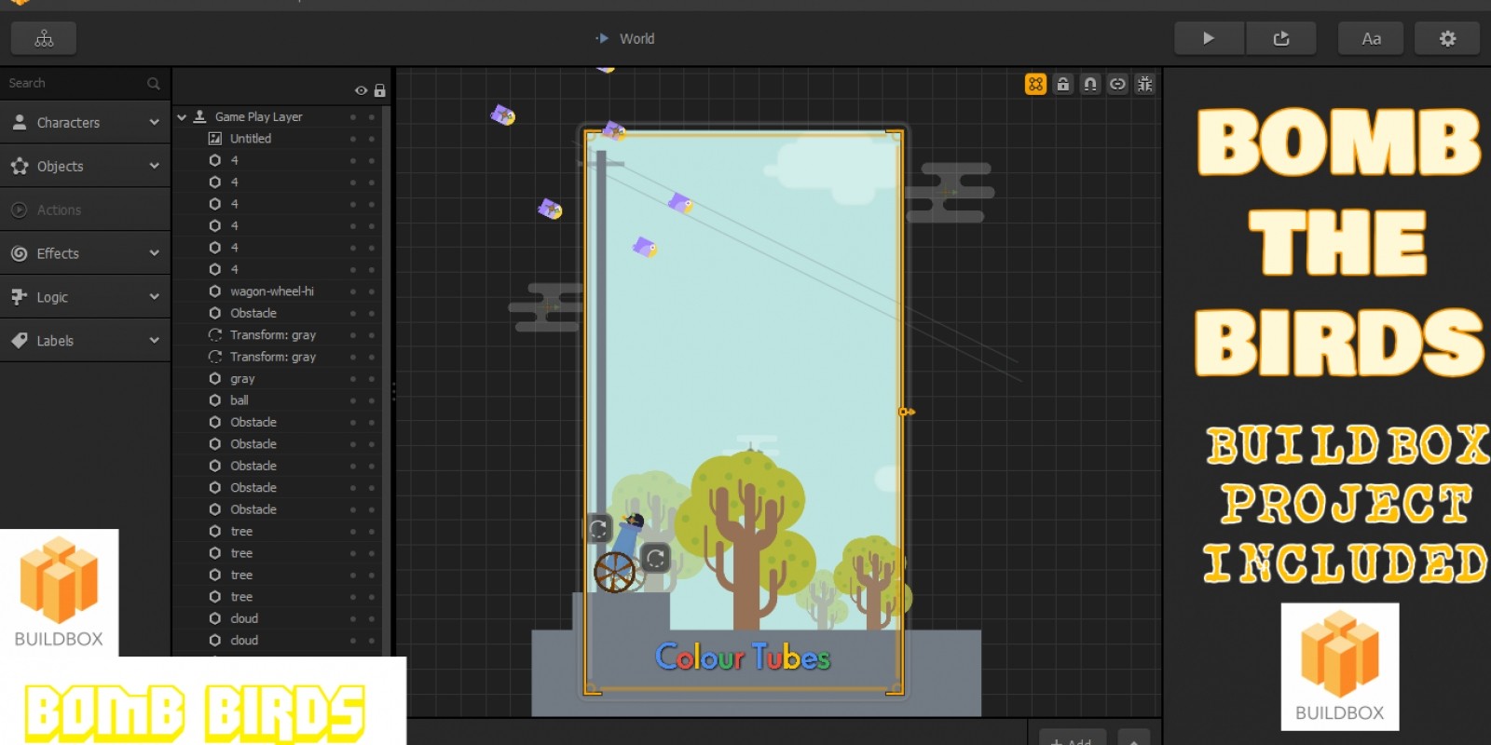Open the Aa font editor button
This screenshot has width=1491, height=745.
point(1371,38)
